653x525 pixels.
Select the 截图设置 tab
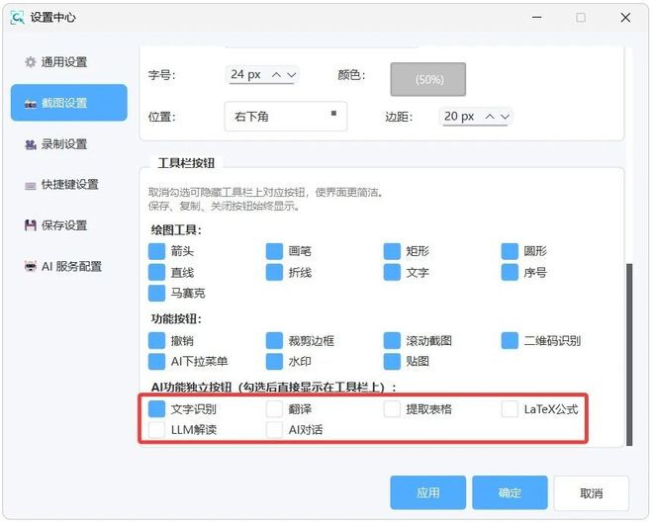point(69,103)
